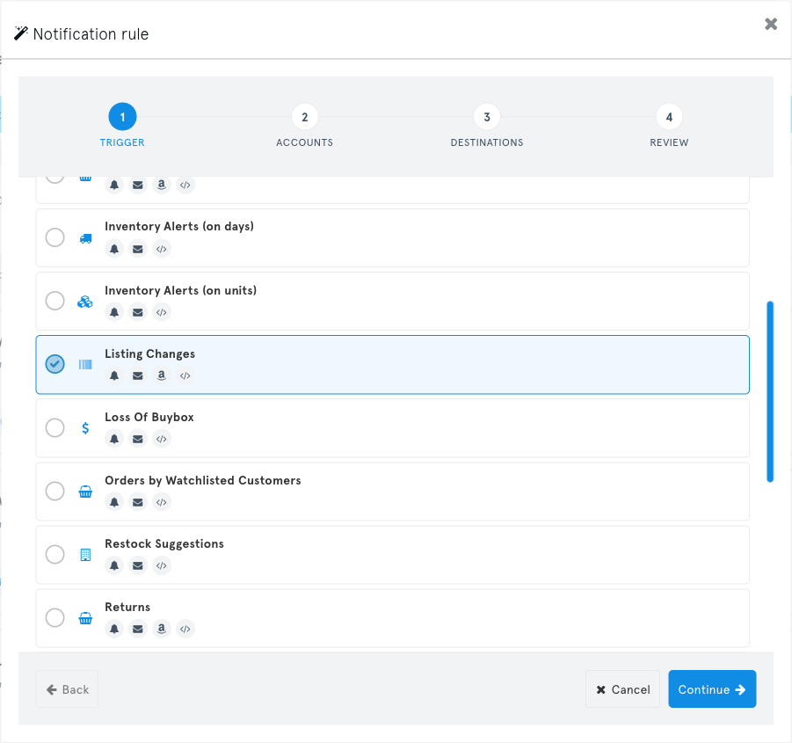Click the Cancel button
Screen dimensions: 792x743
pyautogui.click(x=623, y=689)
